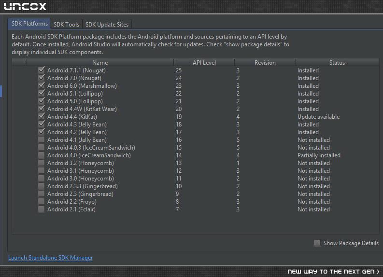Select the 'Android 2.1 (Eclair)' row name
Viewport: 383px width, 277px height.
click(71, 209)
